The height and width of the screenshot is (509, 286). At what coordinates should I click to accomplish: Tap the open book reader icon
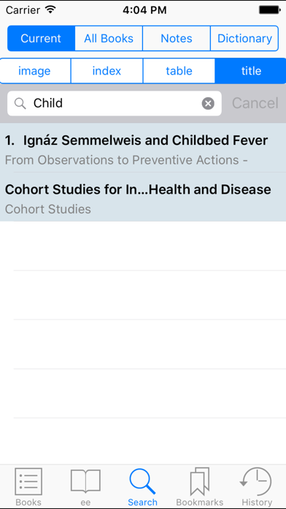point(85,481)
